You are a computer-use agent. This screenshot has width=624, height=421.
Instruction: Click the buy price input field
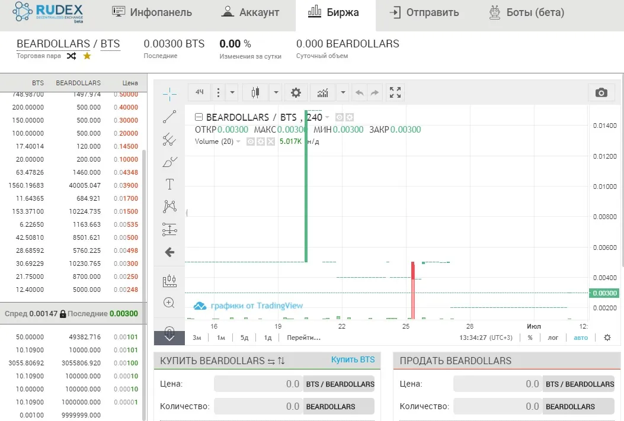[259, 384]
